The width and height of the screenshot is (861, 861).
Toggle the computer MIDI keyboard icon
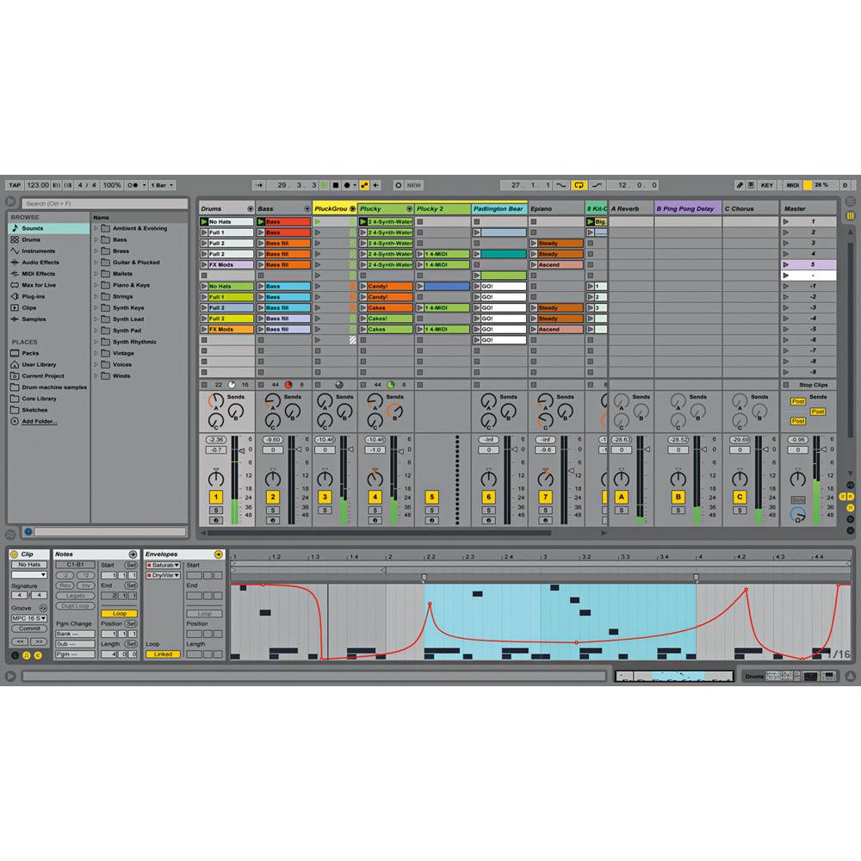[x=750, y=184]
